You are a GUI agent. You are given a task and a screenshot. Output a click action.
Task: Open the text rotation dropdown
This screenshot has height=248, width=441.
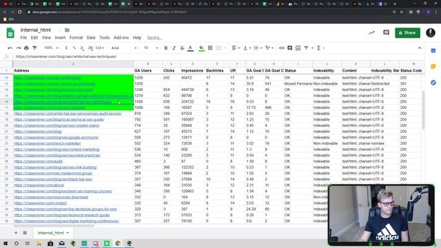pos(269,48)
